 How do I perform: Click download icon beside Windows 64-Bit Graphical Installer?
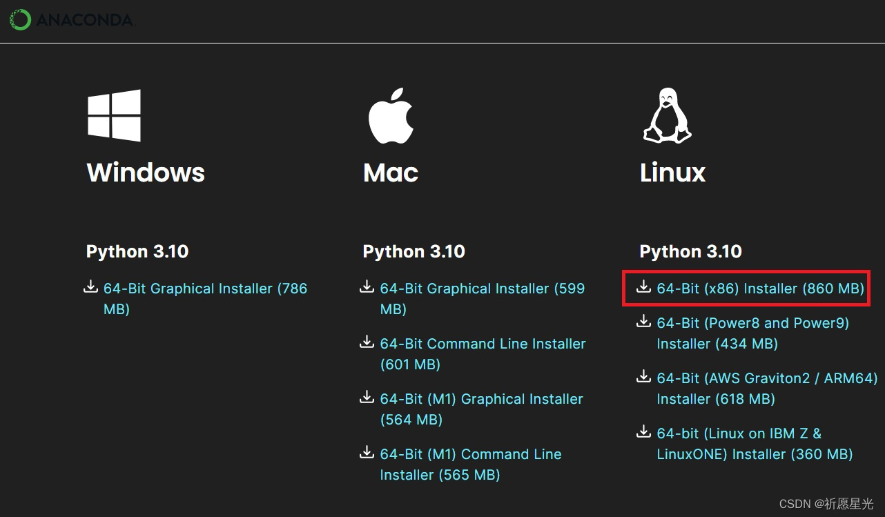[x=90, y=286]
